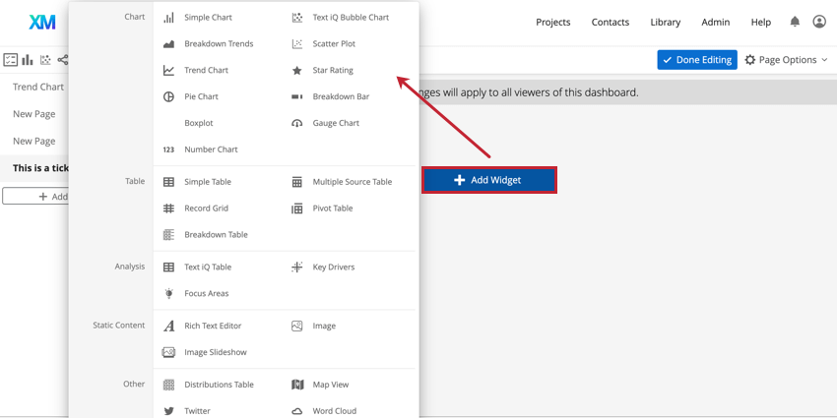Click the Done Editing button
The height and width of the screenshot is (418, 837).
[x=697, y=60]
